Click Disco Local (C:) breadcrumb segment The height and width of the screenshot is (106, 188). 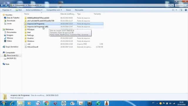pos(33,5)
